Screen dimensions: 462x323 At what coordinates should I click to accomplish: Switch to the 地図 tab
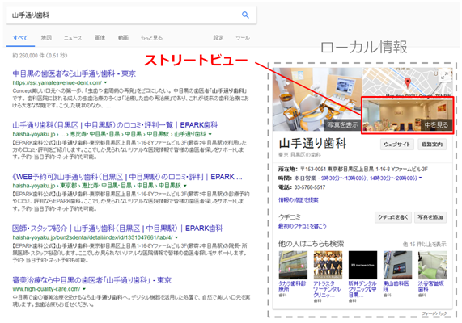(x=46, y=38)
